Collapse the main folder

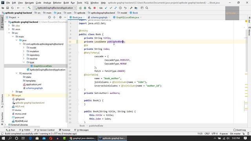[13, 36]
